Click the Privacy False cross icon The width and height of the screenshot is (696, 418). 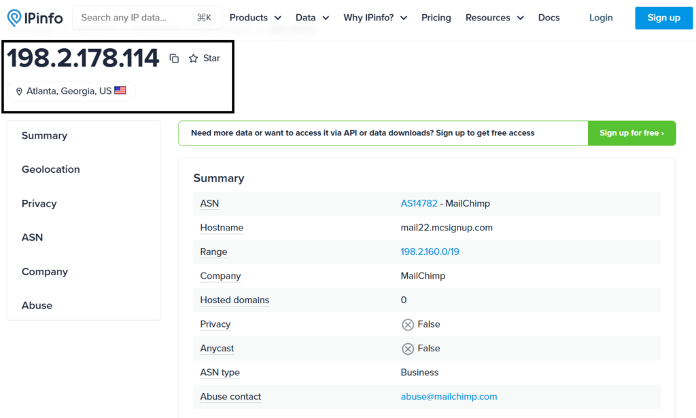[x=408, y=324]
